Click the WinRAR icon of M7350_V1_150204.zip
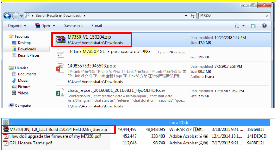The height and width of the screenshot is (152, 277). [61, 40]
